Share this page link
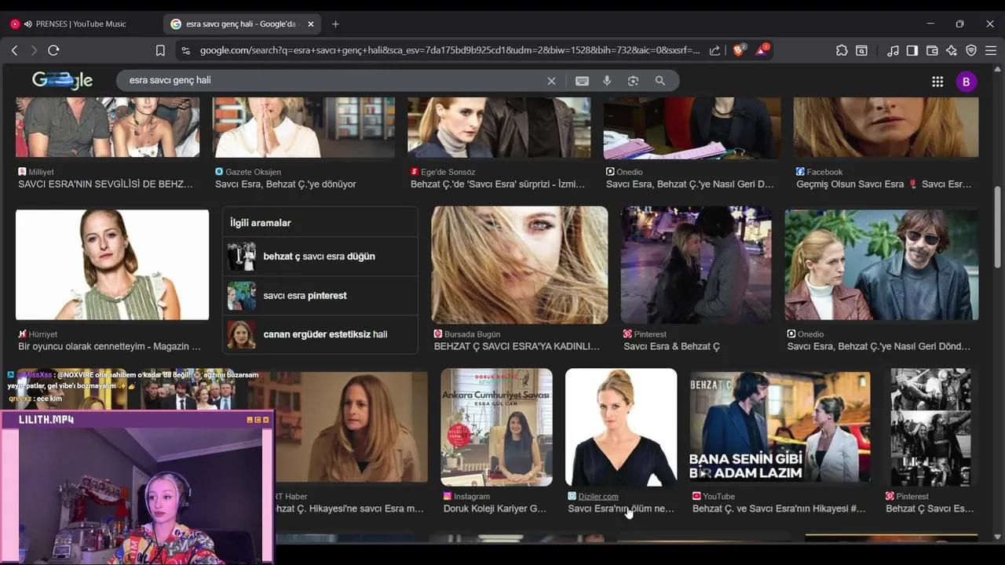1005x565 pixels. tap(714, 50)
